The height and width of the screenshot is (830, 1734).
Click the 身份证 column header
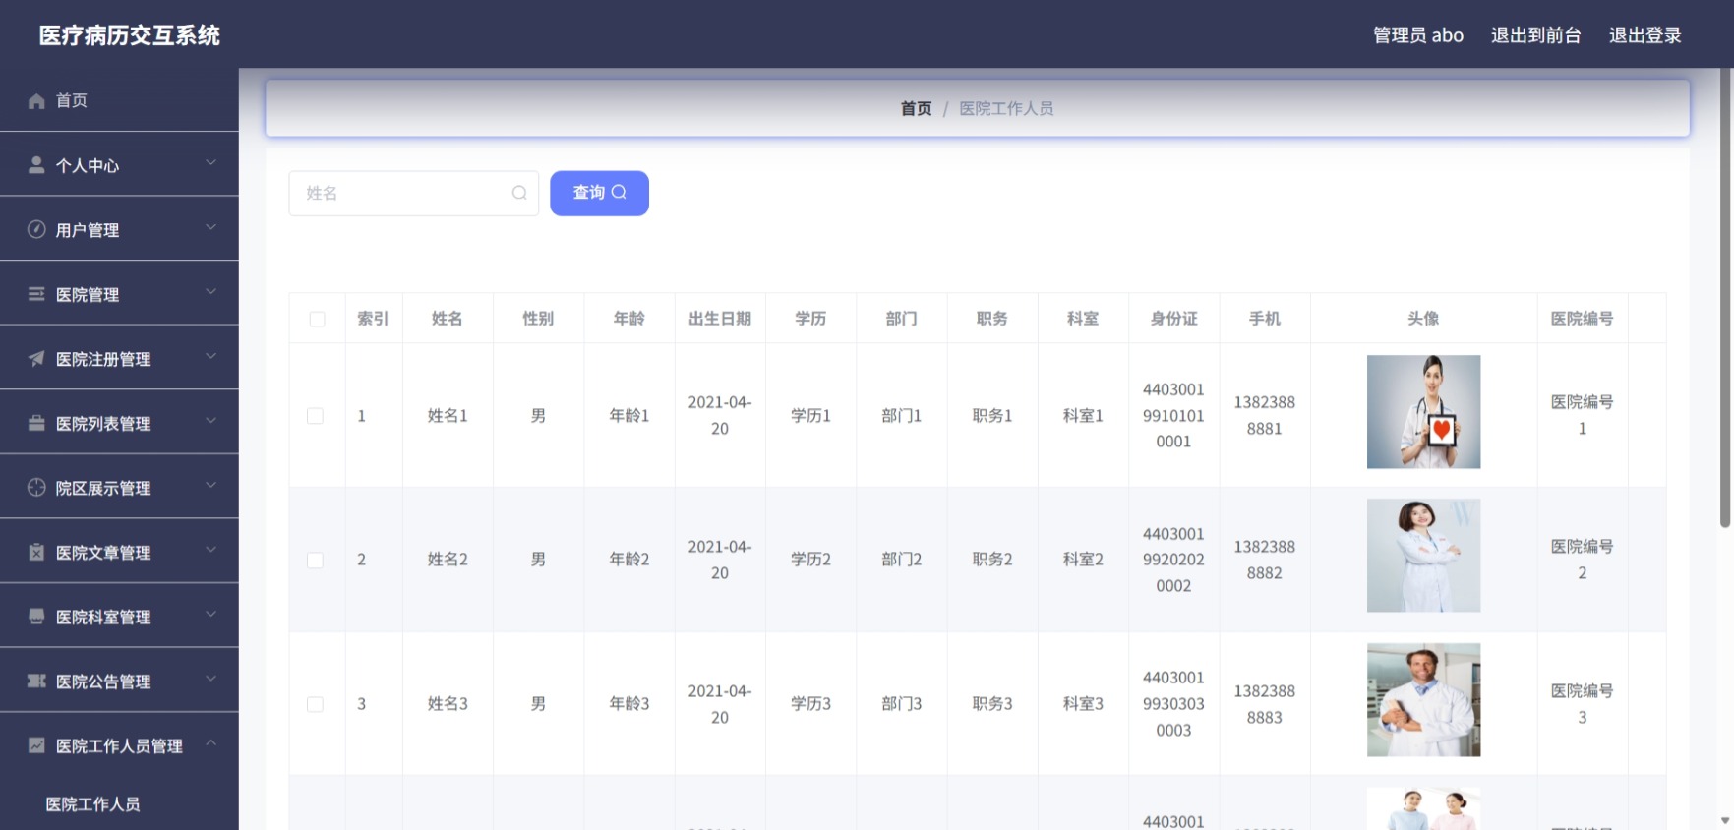(1173, 319)
